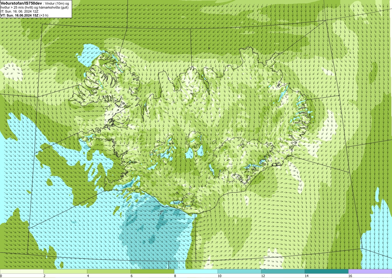Select the 10–12 m/s turquoise legend swatch
392x278 pixels.
(239, 271)
